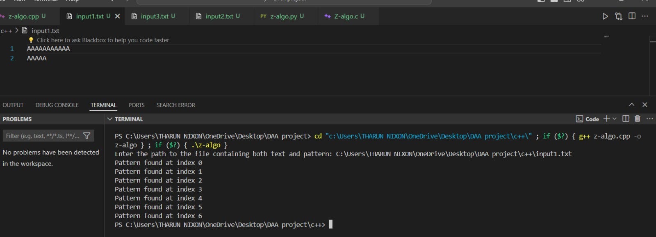Open the source control changes icon

point(619,16)
